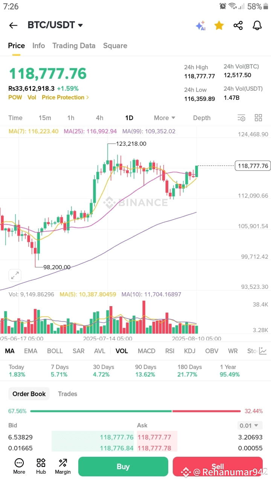
Task: Select the 4h interval
Action: click(99, 118)
